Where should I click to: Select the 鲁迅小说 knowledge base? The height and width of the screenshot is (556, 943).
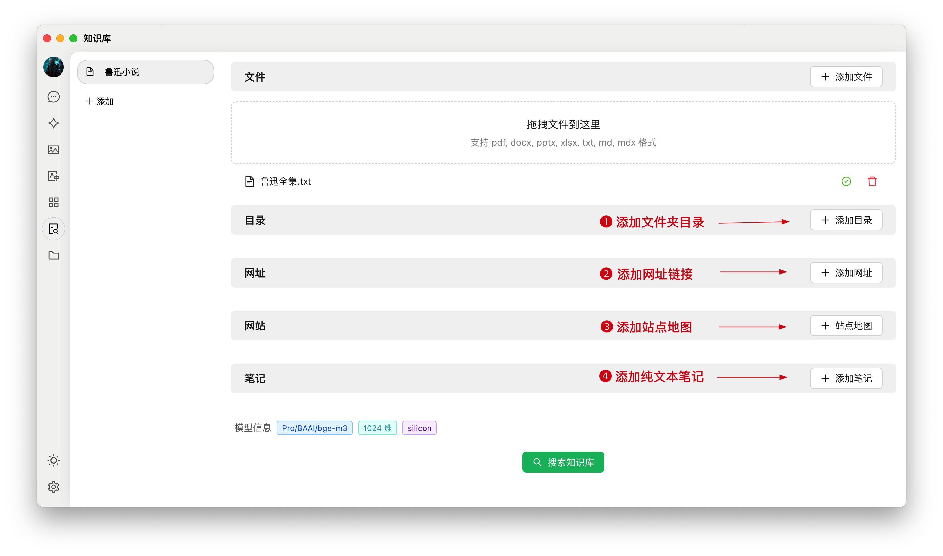[145, 72]
